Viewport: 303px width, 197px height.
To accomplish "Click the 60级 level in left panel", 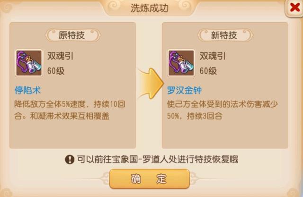I will point(56,71).
